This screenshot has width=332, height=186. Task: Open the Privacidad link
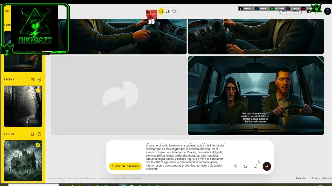point(301,178)
